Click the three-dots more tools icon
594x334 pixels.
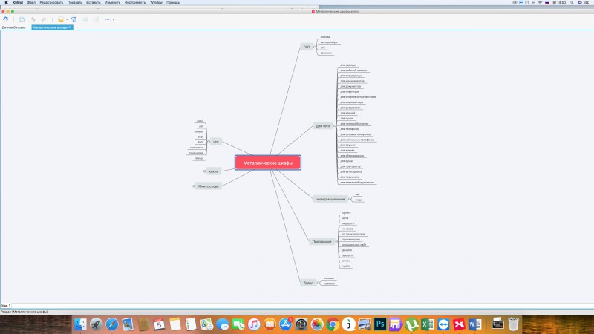tap(107, 19)
